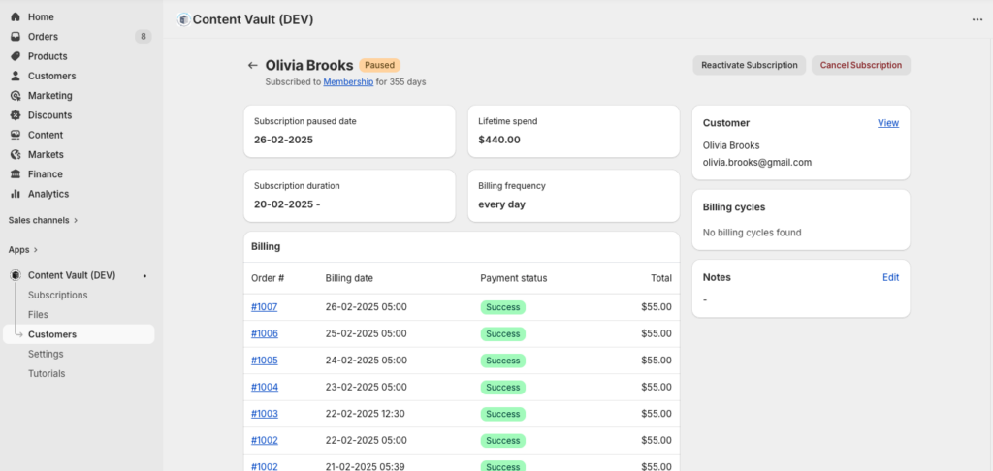Open the three-dot menu at top right

(x=977, y=19)
